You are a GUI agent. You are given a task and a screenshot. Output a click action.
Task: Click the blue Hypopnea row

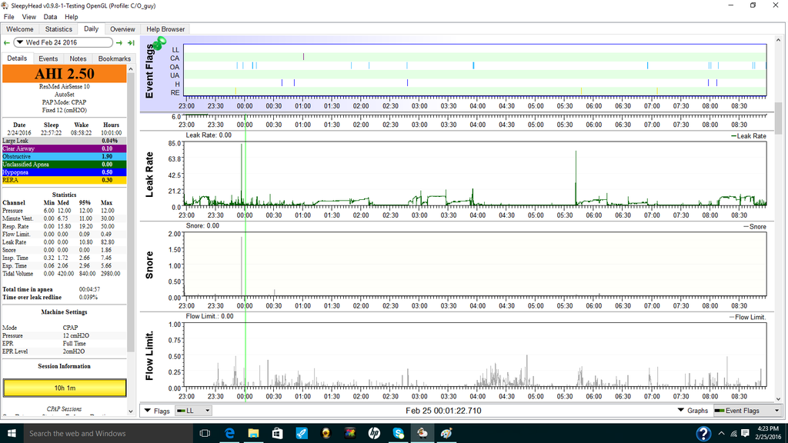[x=65, y=172]
